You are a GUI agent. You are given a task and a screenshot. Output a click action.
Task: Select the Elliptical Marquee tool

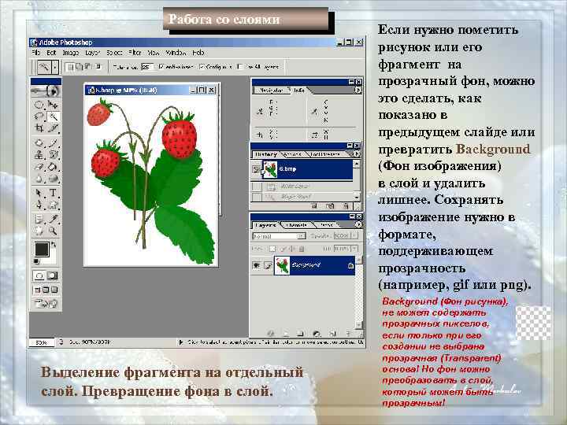click(x=39, y=105)
